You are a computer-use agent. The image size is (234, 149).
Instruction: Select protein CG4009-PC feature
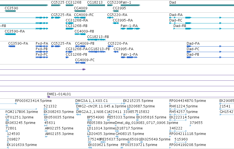point(80,63)
